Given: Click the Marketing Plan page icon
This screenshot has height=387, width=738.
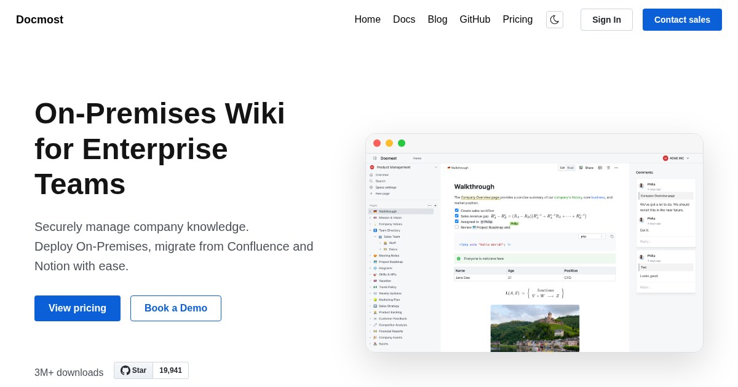Looking at the screenshot, I should 375,300.
